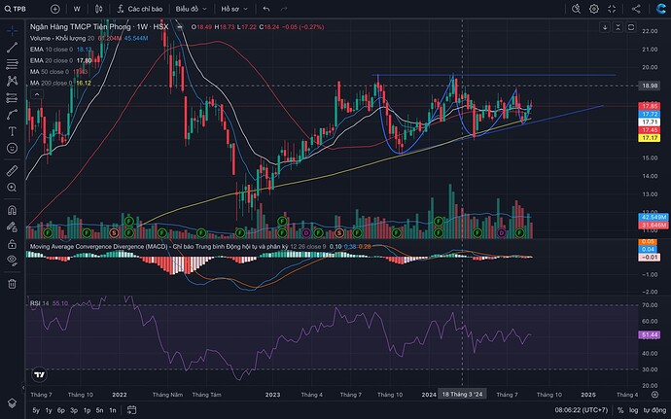The image size is (671, 419).
Task: Open go-to-date calendar icon
Action: (131, 410)
